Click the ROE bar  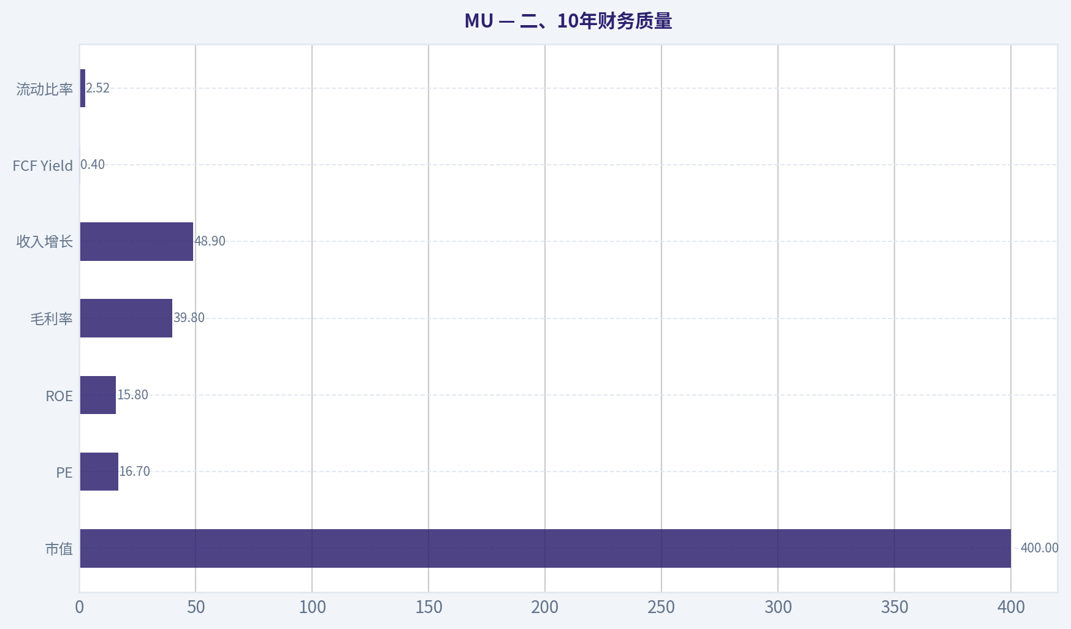click(98, 395)
